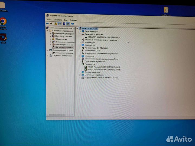
Task: Click the Устройства HID icon
Action: coord(83,78)
